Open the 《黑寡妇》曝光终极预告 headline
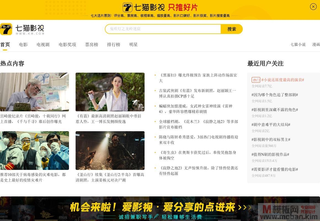The height and width of the screenshot is (221, 320). [198, 78]
